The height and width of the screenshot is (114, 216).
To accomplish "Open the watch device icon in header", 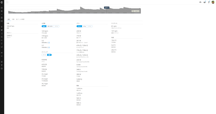I will 209,2.
